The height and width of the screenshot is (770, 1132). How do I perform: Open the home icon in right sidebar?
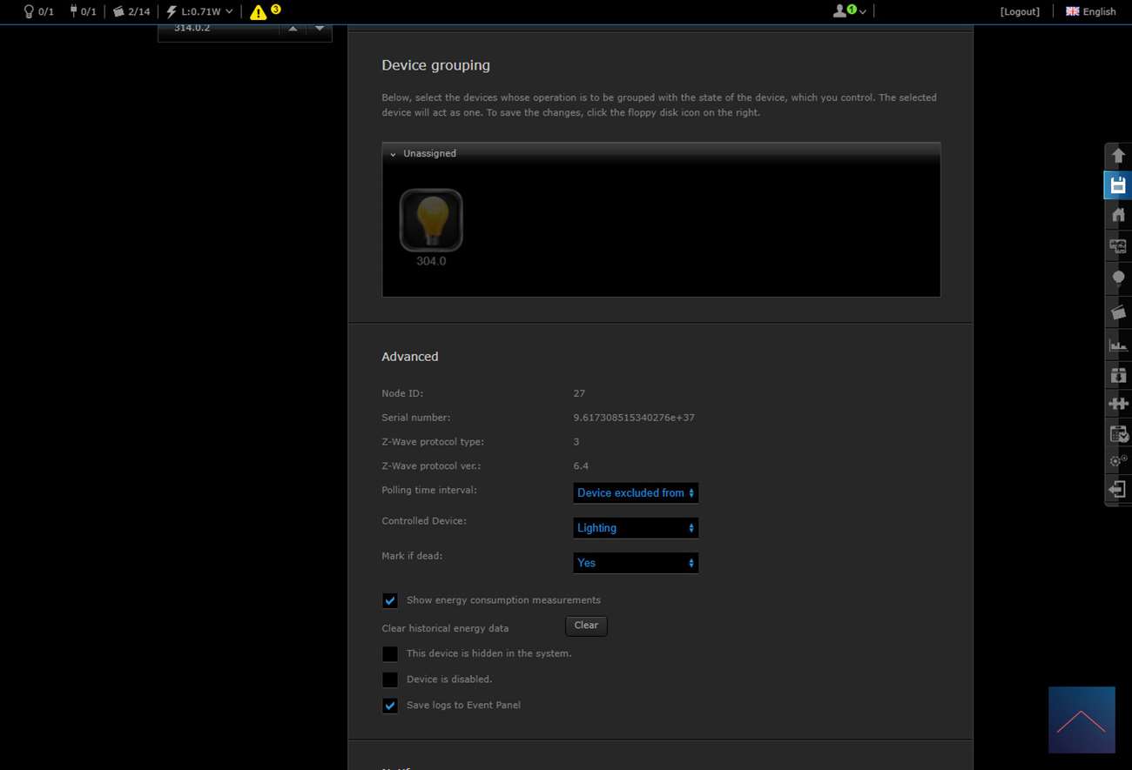[x=1118, y=215]
